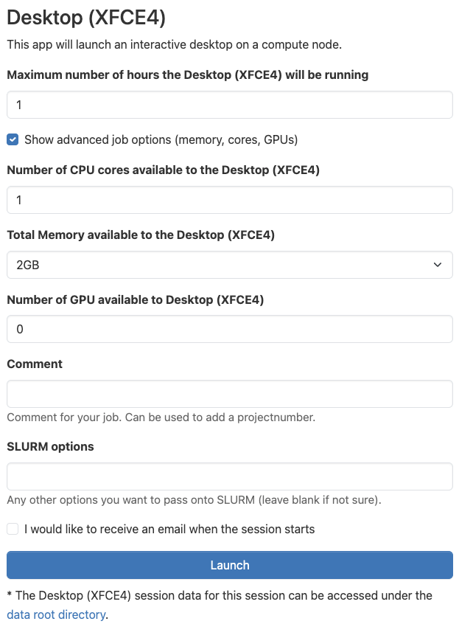Click the Show advanced job options label text
This screenshot has height=624, width=459.
pos(161,139)
